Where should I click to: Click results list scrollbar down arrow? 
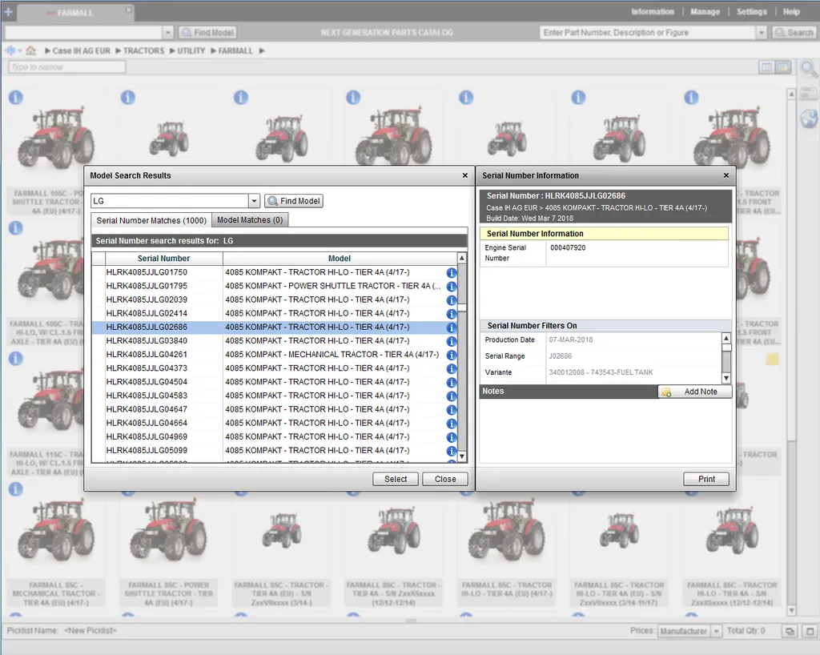click(x=462, y=456)
